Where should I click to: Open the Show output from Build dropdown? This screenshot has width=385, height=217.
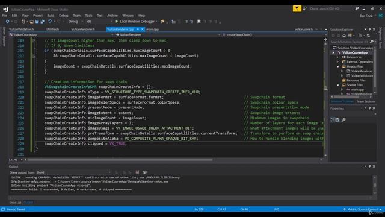(x=73, y=172)
